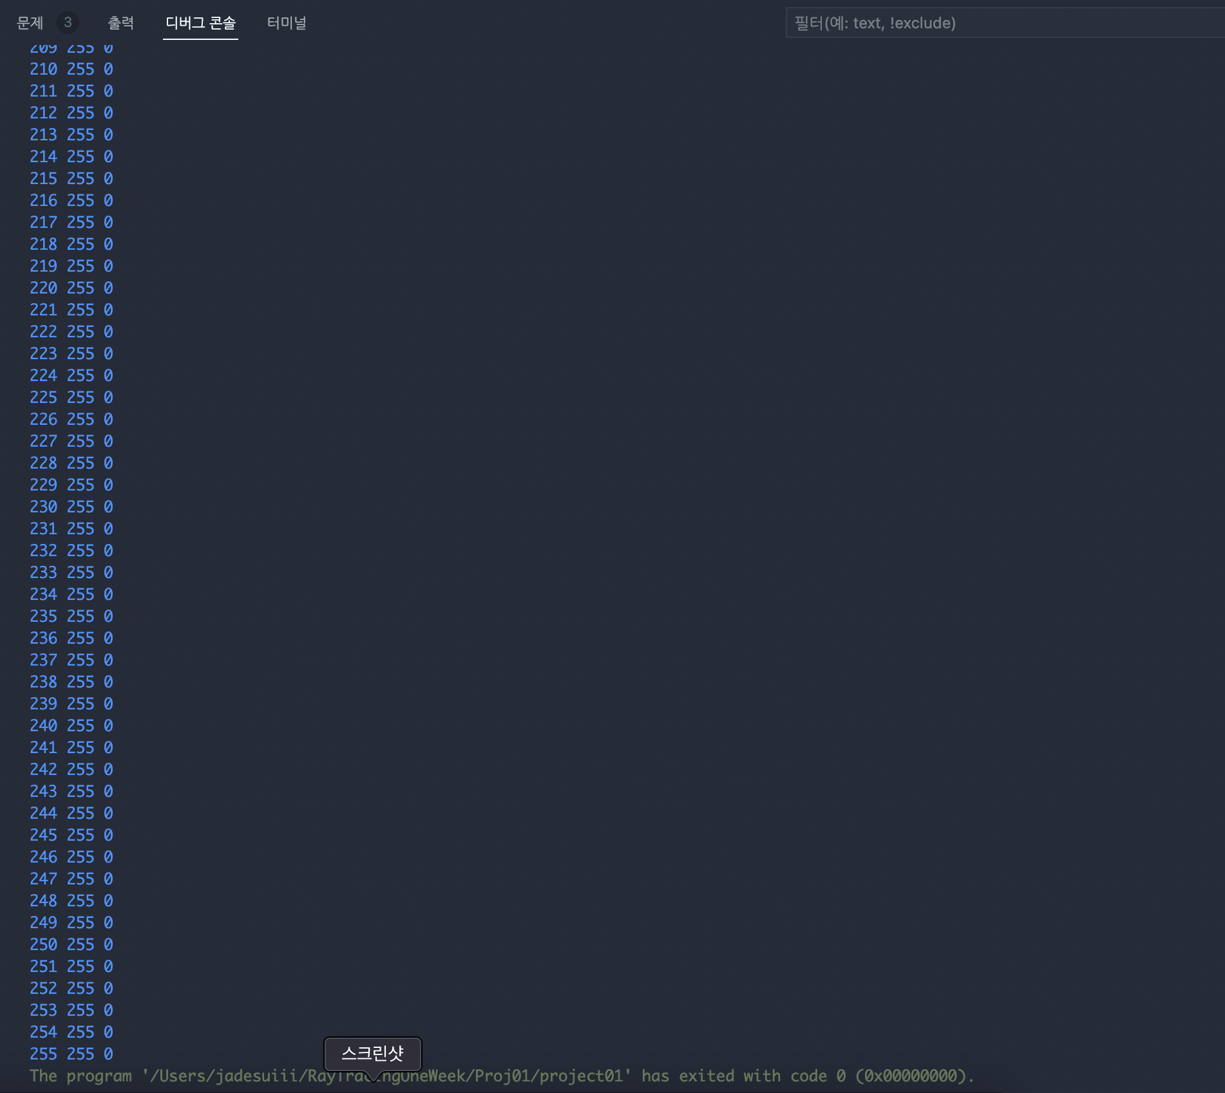Image resolution: width=1225 pixels, height=1093 pixels.
Task: Pick the console line "249 255 0"
Action: point(71,922)
